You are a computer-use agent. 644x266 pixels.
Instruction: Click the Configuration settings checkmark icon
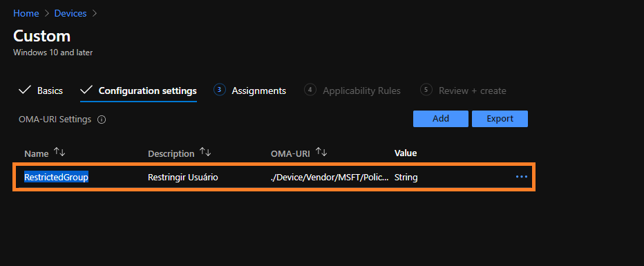point(86,91)
